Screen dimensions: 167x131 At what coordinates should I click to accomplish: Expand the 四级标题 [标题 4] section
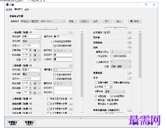(x=71, y=104)
